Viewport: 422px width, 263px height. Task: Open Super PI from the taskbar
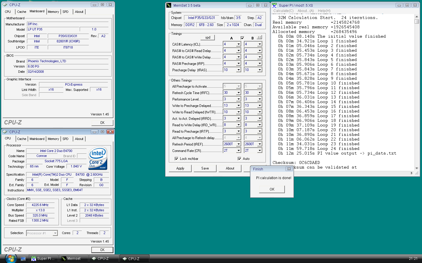click(43, 259)
